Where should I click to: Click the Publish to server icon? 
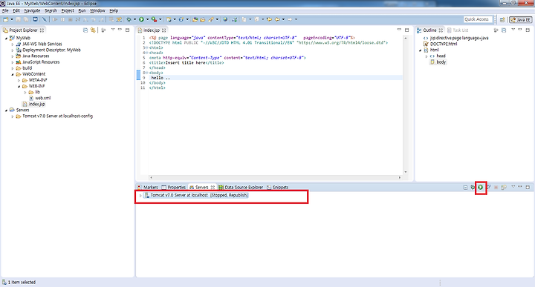504,187
